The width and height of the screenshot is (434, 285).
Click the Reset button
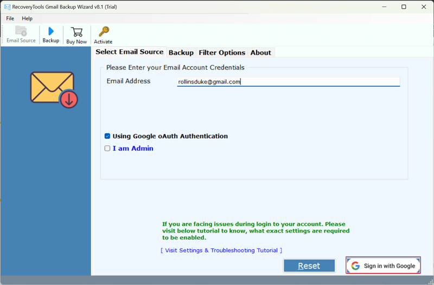pyautogui.click(x=309, y=265)
